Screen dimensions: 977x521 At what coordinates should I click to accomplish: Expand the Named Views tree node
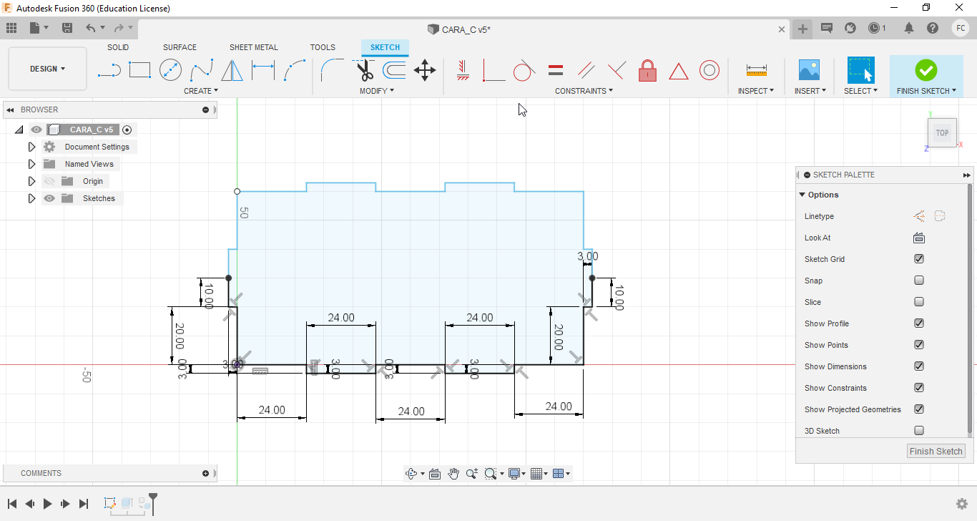click(x=31, y=164)
